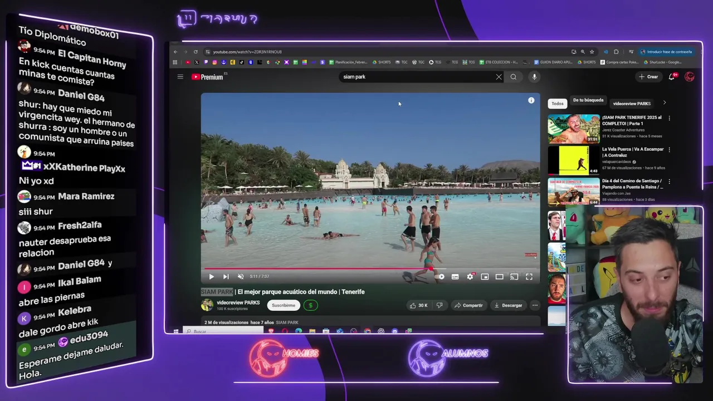
Task: Open the Crear button
Action: point(648,77)
